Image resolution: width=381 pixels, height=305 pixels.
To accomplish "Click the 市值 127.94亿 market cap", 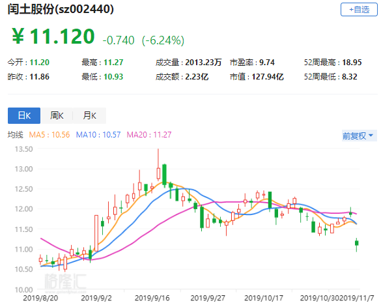I will coord(257,77).
